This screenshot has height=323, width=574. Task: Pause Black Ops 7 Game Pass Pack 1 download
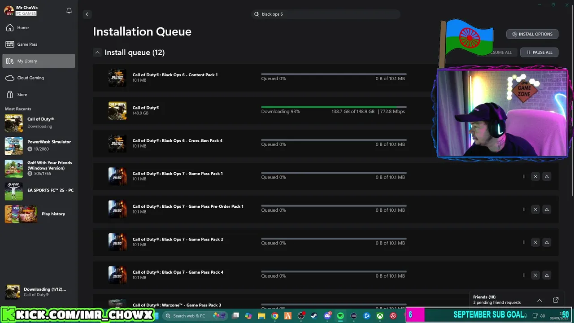(524, 177)
